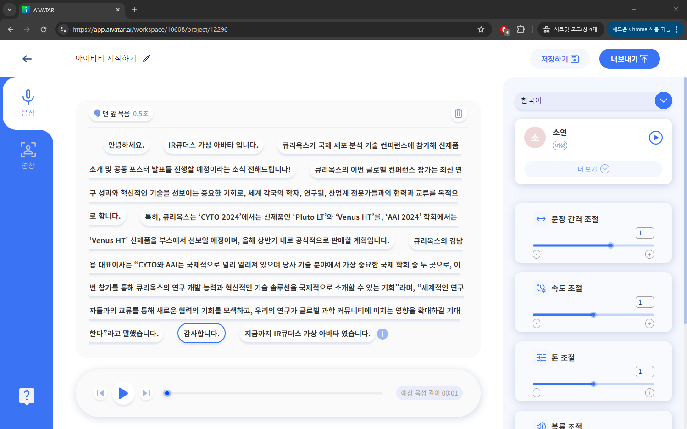Bookmark page with the star icon
The width and height of the screenshot is (687, 429).
pyautogui.click(x=481, y=29)
